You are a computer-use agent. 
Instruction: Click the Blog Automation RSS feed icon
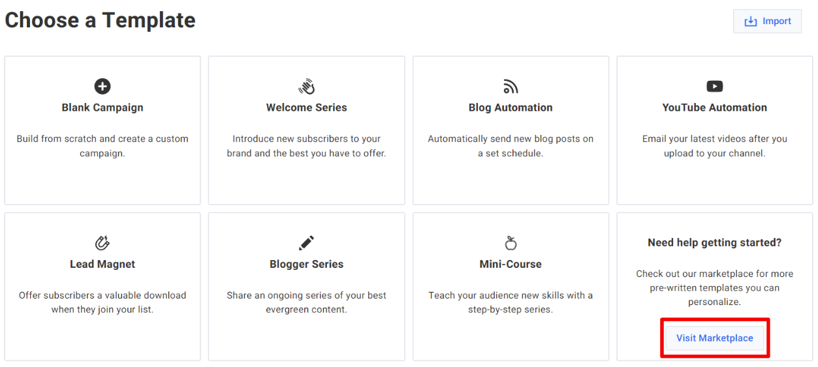[x=511, y=86]
